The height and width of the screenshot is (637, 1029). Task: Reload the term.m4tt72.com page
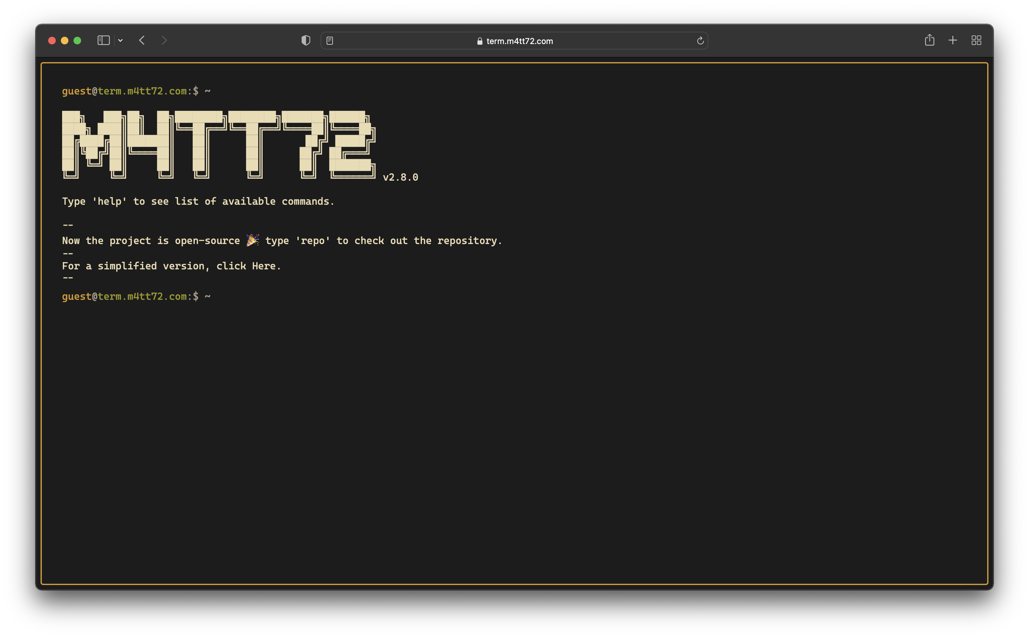pyautogui.click(x=700, y=41)
